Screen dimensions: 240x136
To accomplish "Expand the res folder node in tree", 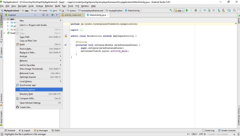I will (8, 29).
